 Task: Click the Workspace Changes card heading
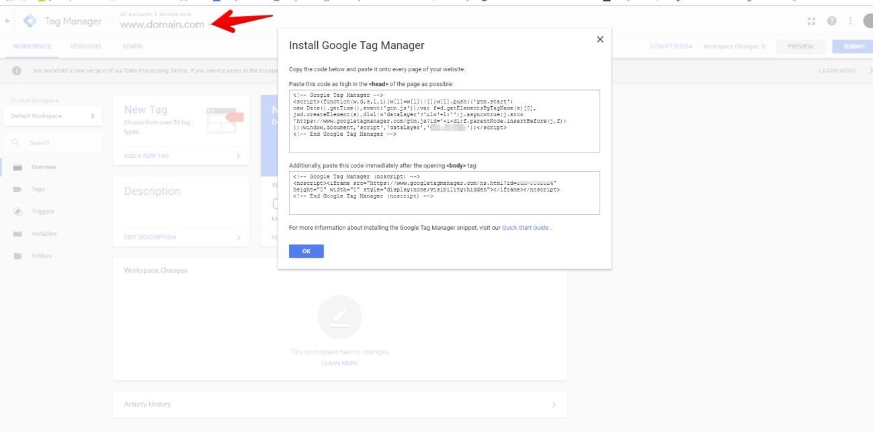click(x=156, y=270)
